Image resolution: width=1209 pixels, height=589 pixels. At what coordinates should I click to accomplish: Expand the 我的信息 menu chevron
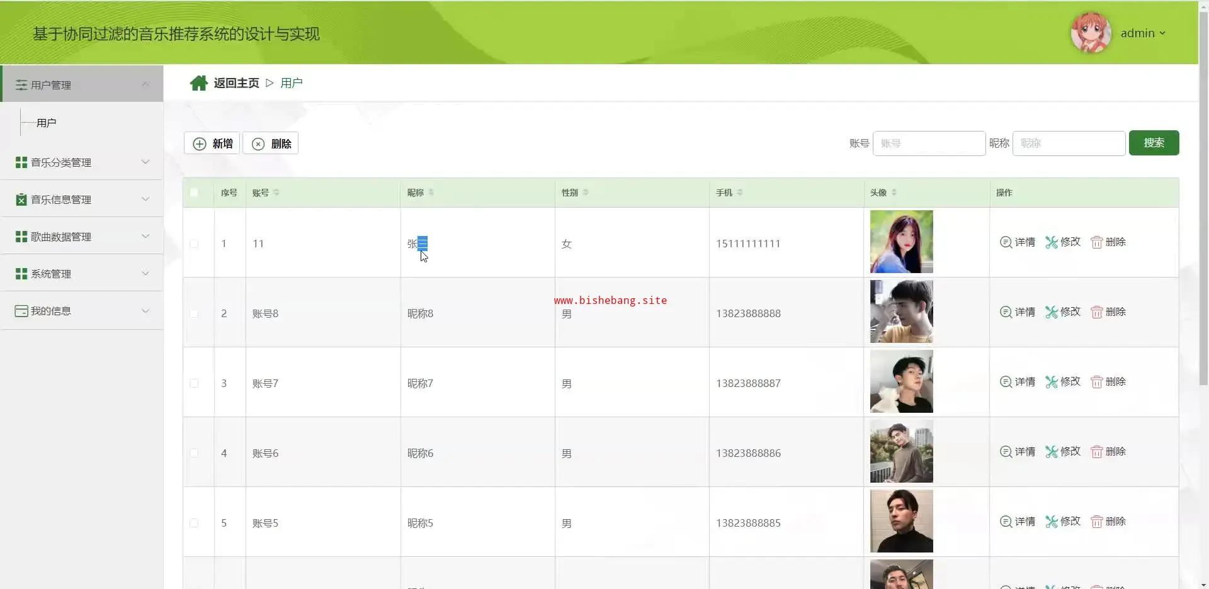pos(145,310)
